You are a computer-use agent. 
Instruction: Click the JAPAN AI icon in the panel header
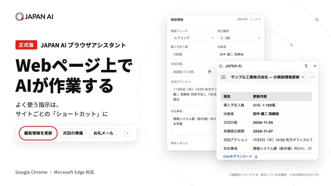click(220, 66)
